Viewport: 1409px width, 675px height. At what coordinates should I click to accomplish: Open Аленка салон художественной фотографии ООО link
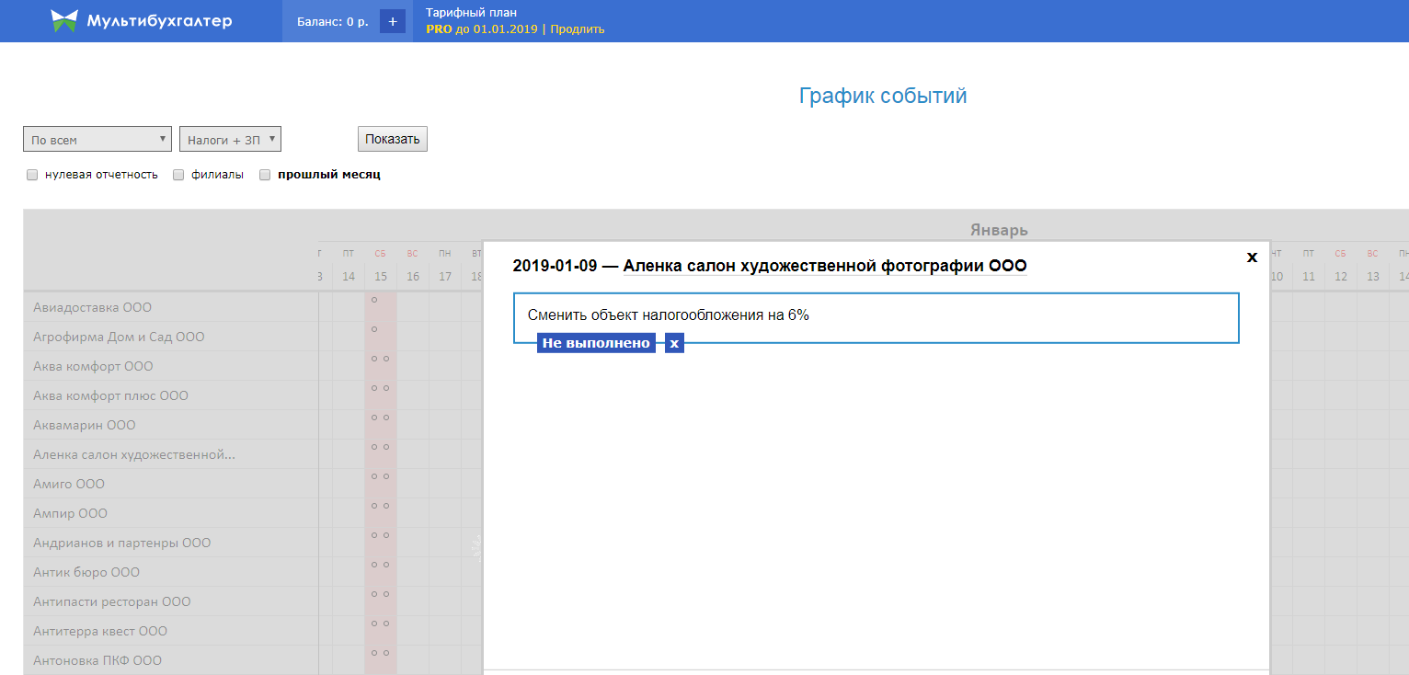[x=824, y=266]
